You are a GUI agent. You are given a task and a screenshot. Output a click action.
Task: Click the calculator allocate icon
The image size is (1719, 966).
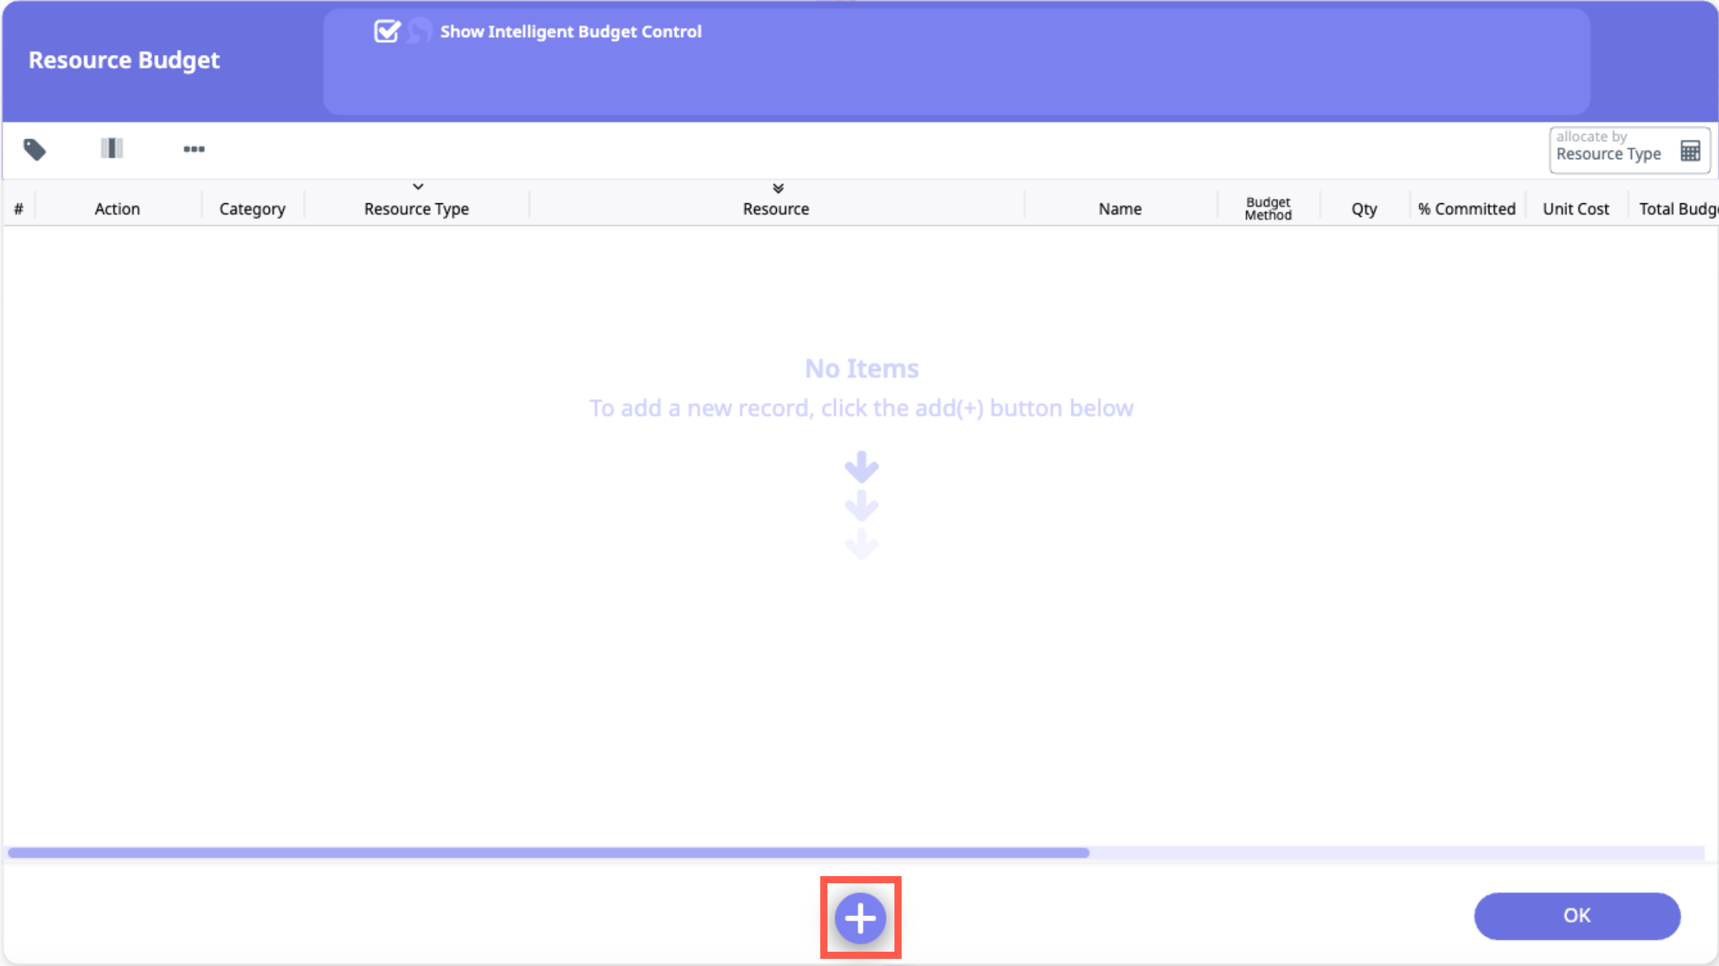tap(1690, 151)
